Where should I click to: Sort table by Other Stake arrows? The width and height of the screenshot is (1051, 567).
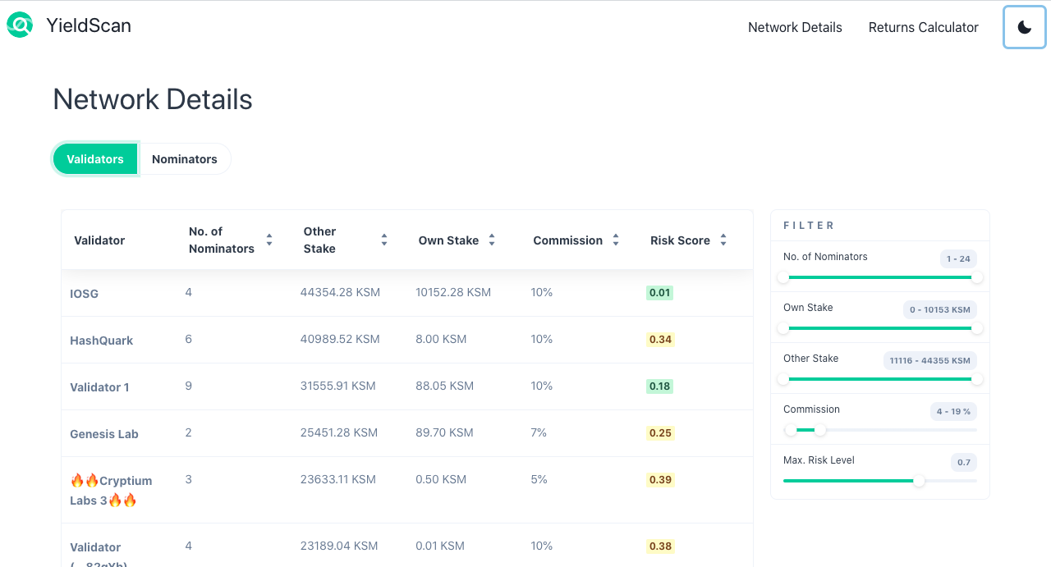(x=384, y=240)
